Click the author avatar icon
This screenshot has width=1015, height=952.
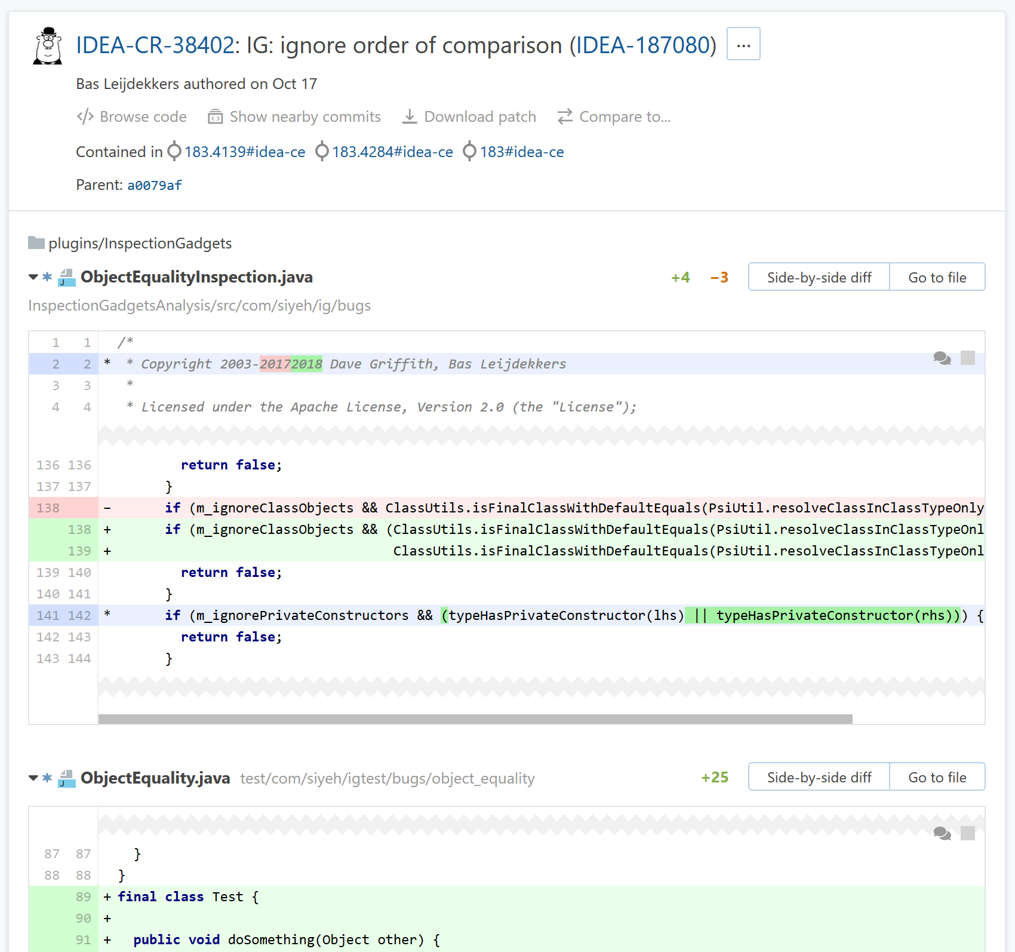[48, 45]
